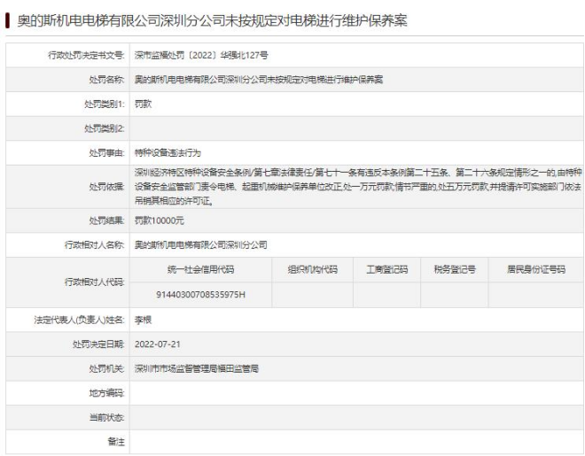Click the 处罚决定日期 label

98,344
